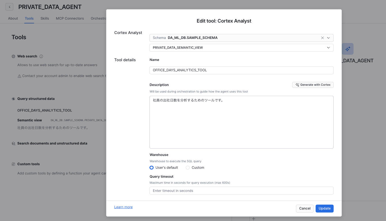Open the Skills tab
The image size is (386, 221).
[45, 19]
